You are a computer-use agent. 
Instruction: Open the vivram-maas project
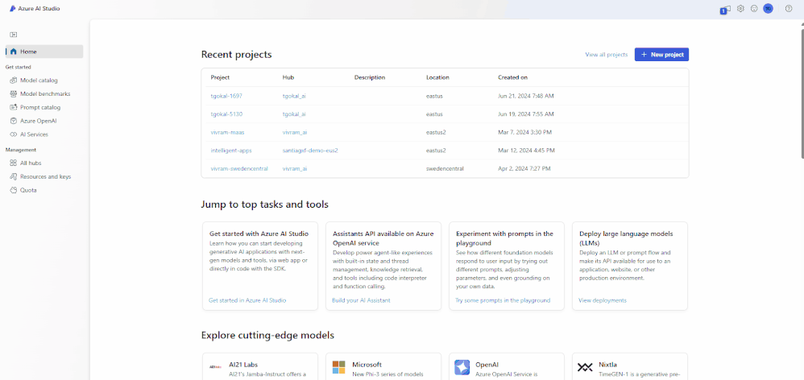228,132
